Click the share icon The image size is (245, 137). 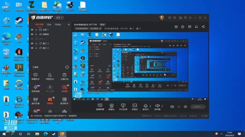click(203, 27)
